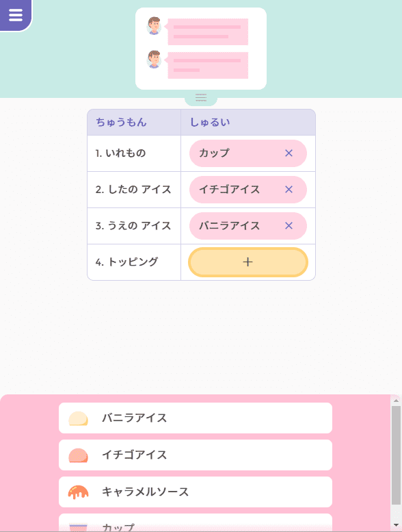Image resolution: width=402 pixels, height=532 pixels.
Task: Click the first customer avatar
Action: 154,26
